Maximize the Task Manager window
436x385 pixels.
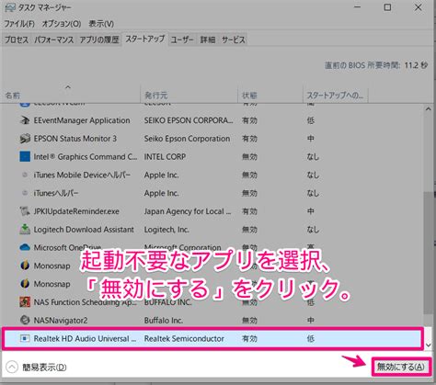tap(387, 7)
